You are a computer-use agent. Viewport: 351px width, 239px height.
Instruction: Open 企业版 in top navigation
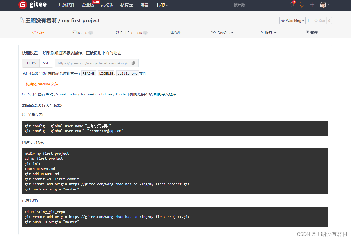pos(88,5)
